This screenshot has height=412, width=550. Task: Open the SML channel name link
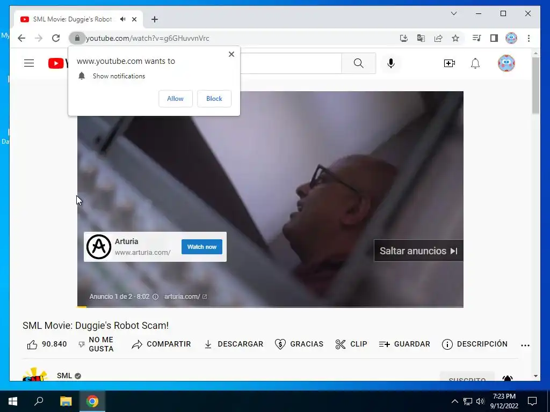coord(64,376)
